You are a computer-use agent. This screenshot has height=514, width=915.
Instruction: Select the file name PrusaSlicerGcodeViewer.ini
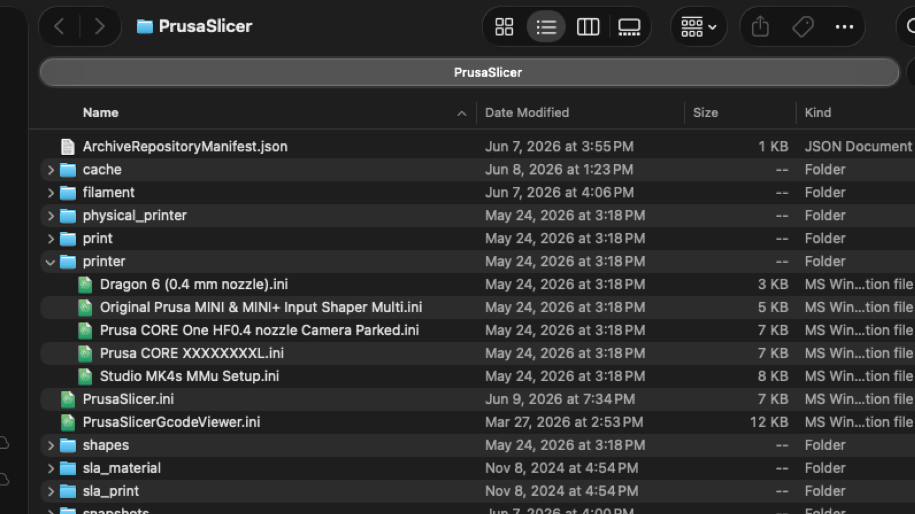pyautogui.click(x=172, y=422)
